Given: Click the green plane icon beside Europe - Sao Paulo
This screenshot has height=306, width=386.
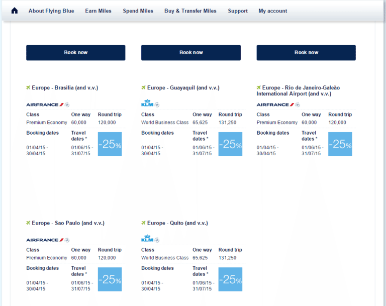Looking at the screenshot, I should tap(29, 223).
